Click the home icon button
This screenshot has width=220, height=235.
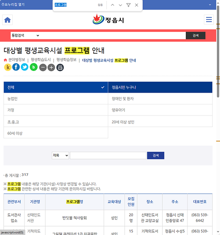[7, 20]
